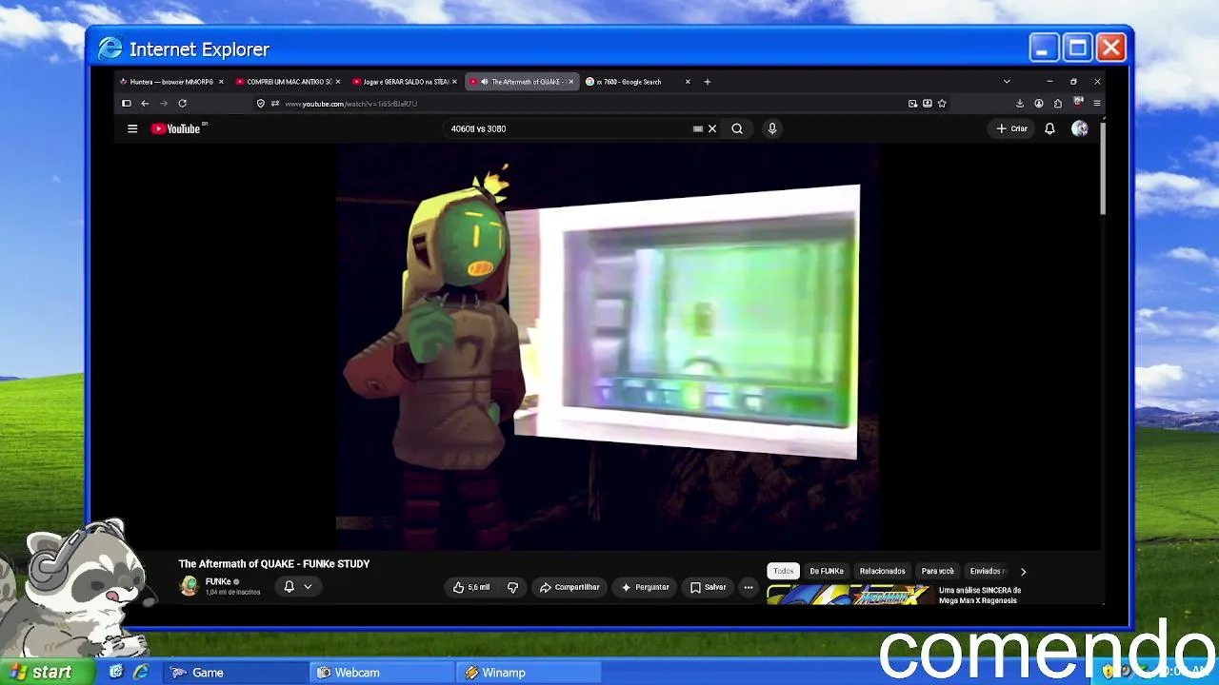The image size is (1219, 685).
Task: Open YouTube notifications bell in the header
Action: point(1049,128)
